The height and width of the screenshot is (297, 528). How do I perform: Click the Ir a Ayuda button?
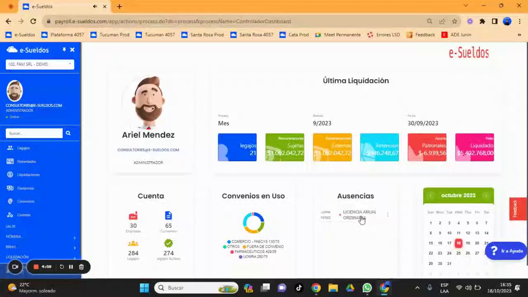coord(506,251)
